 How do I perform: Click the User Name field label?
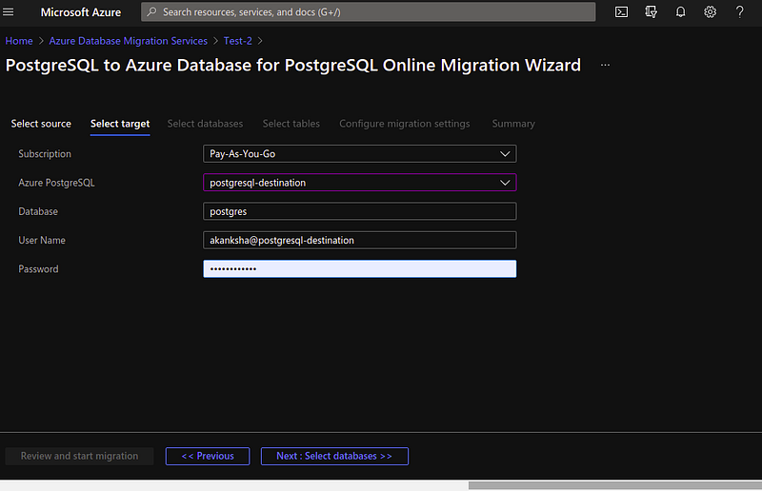click(x=42, y=241)
